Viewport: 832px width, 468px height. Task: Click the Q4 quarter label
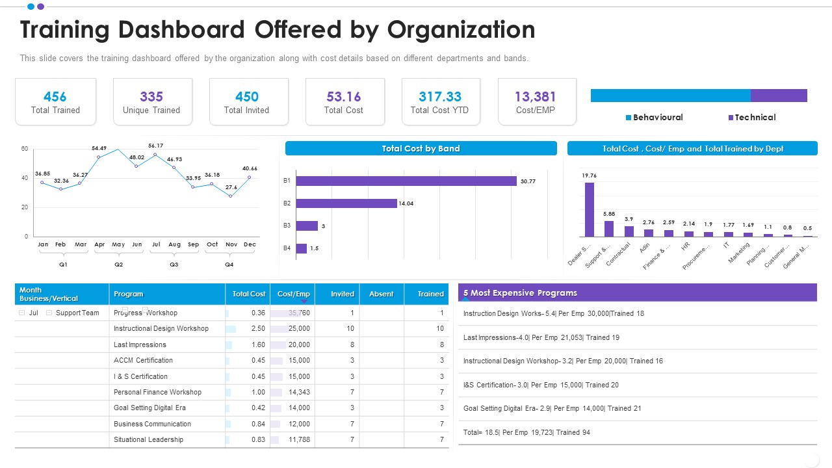click(229, 265)
